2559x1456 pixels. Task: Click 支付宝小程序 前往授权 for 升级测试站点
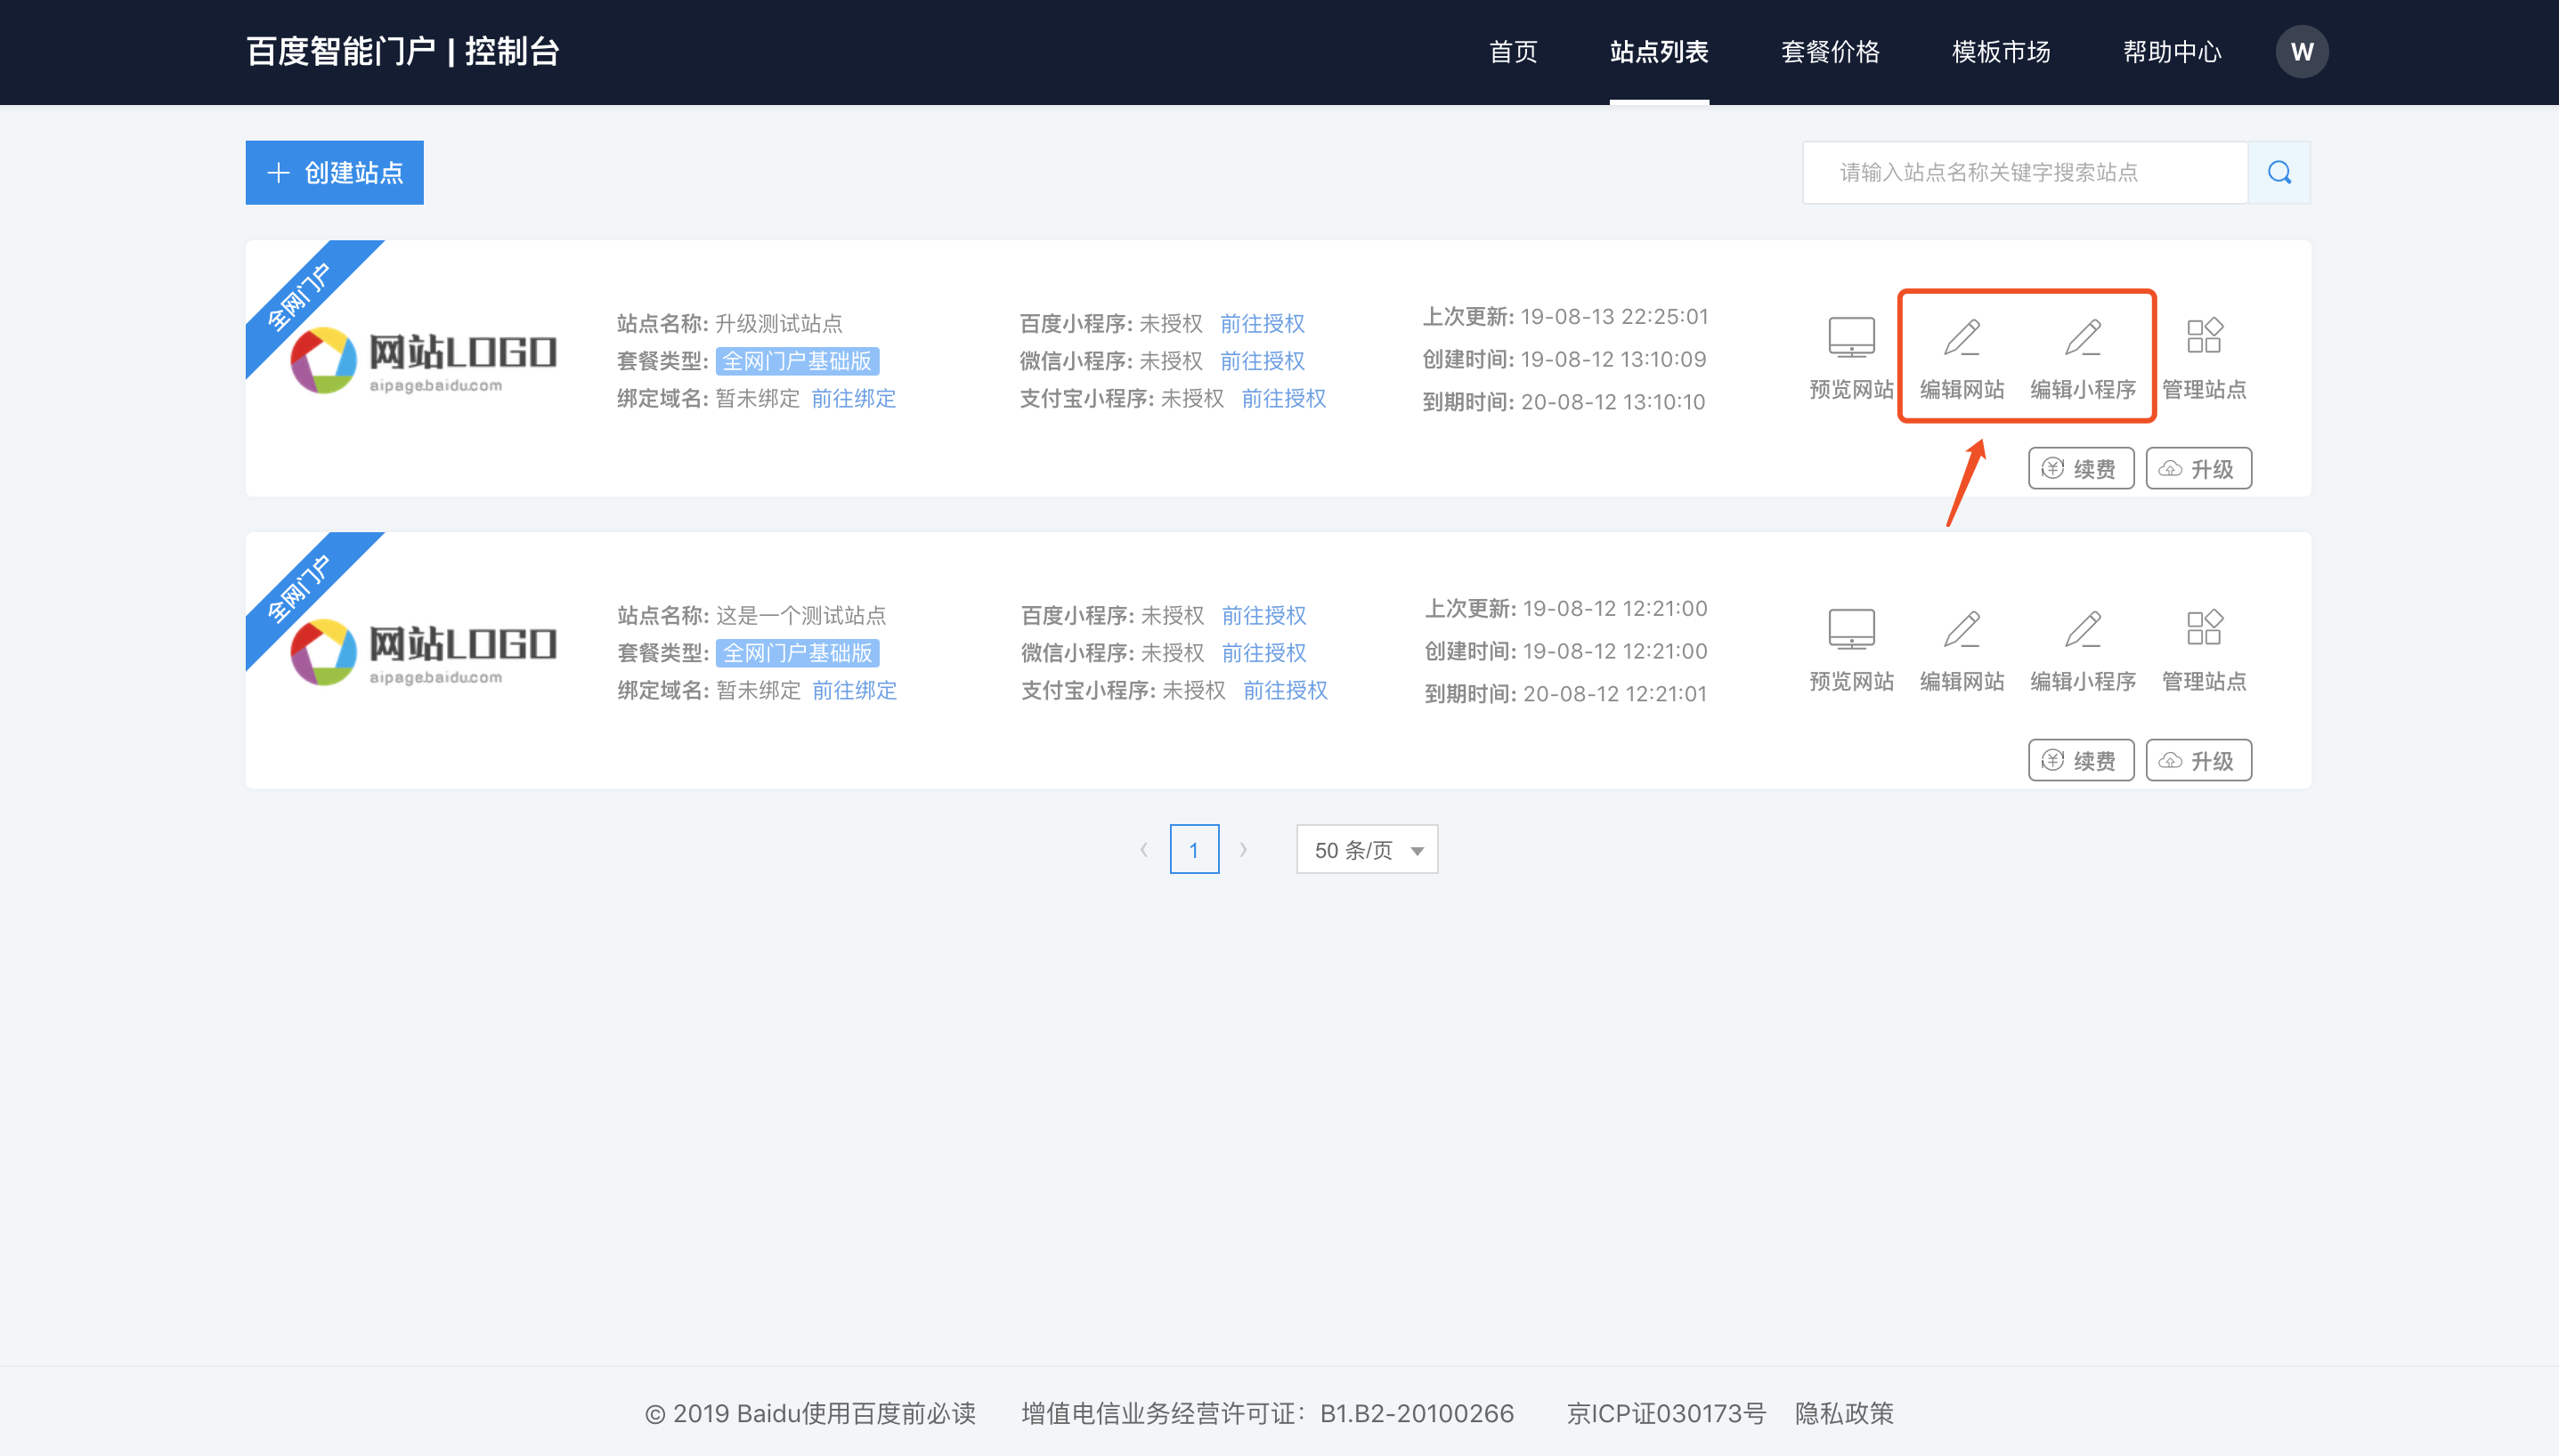(1283, 398)
